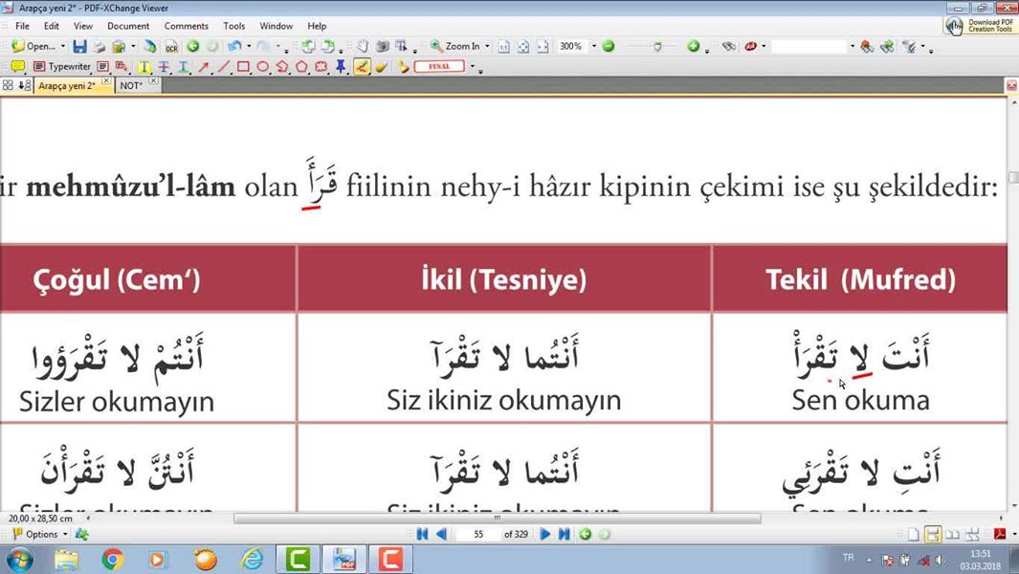1019x574 pixels.
Task: Select the Snapshot camera tool
Action: point(383,47)
